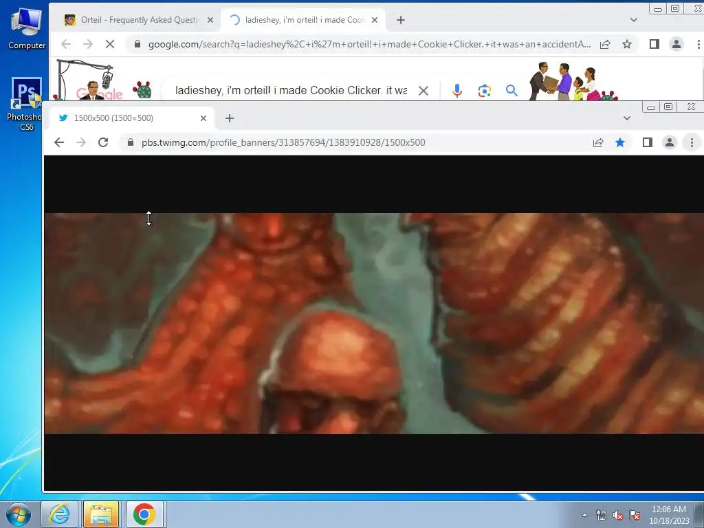The height and width of the screenshot is (528, 704).
Task: Switch to the ladieshey Google search tab
Action: point(303,20)
